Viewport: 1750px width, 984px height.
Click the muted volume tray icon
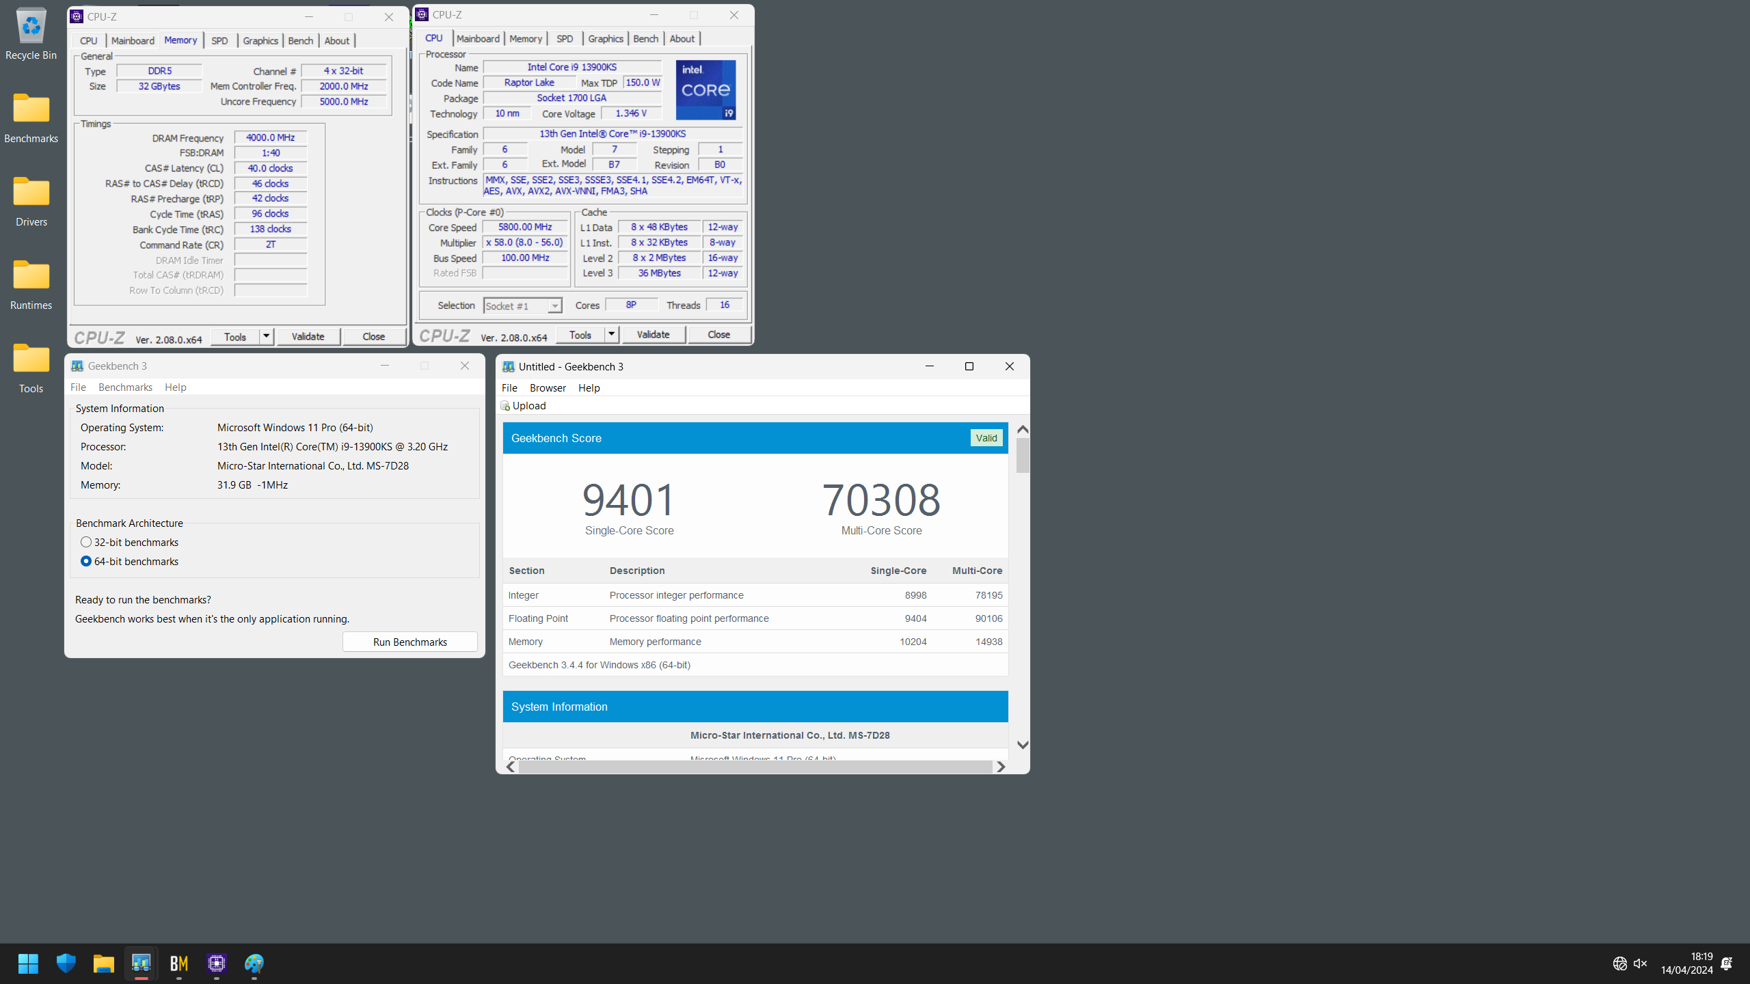tap(1640, 963)
